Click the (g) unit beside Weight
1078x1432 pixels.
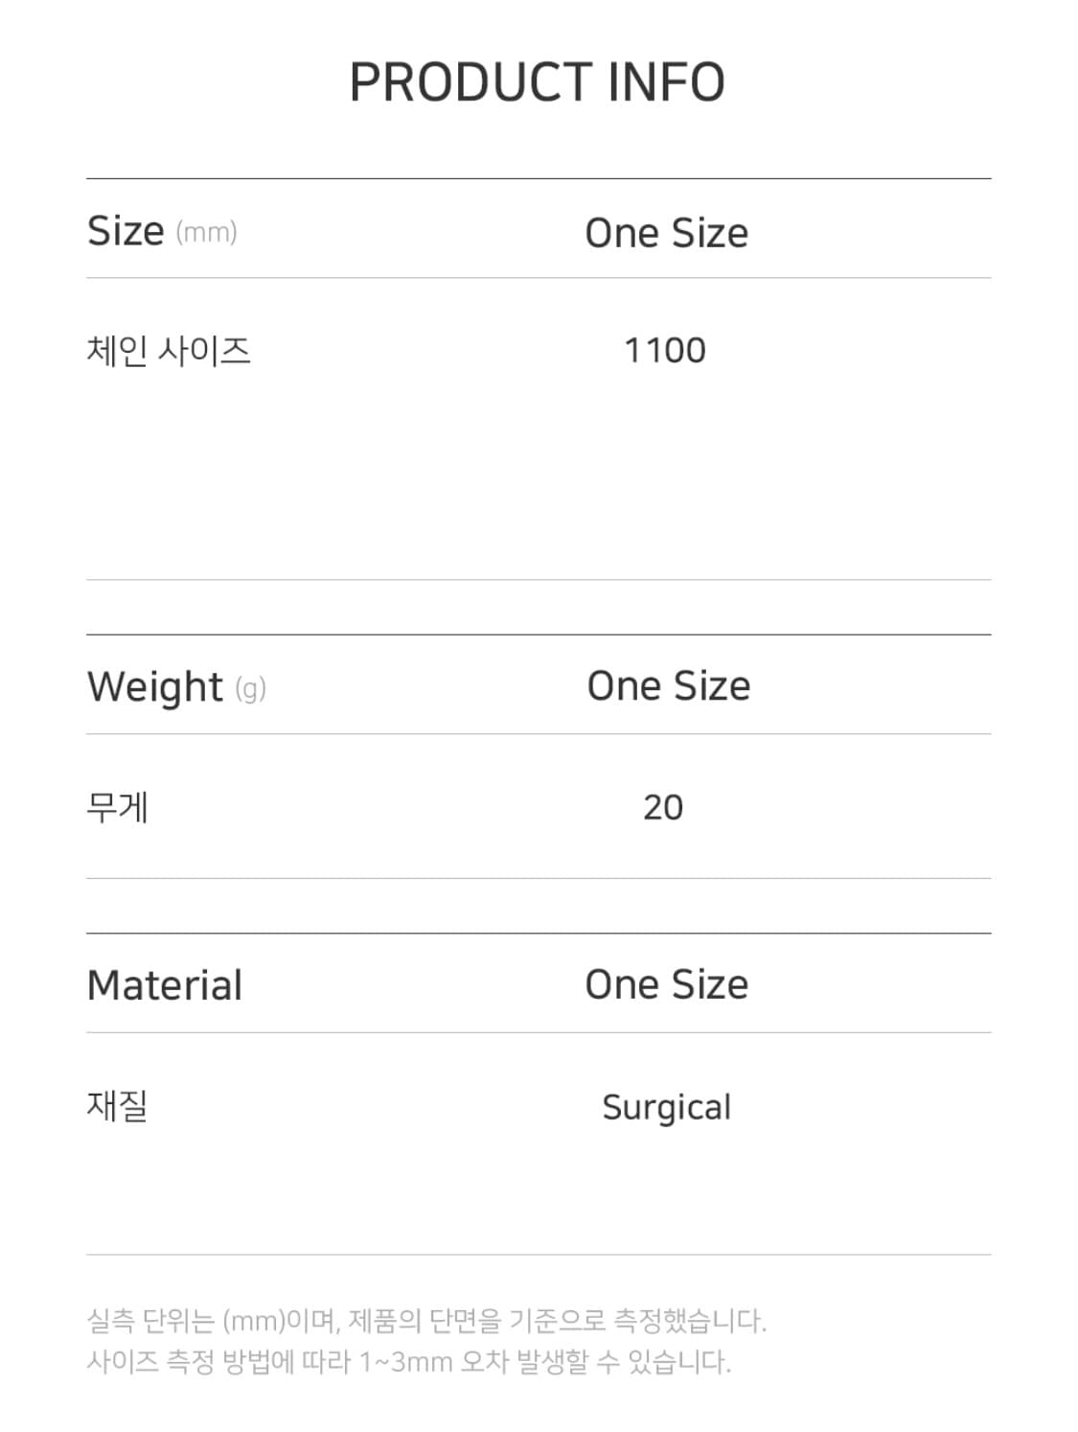click(x=250, y=688)
